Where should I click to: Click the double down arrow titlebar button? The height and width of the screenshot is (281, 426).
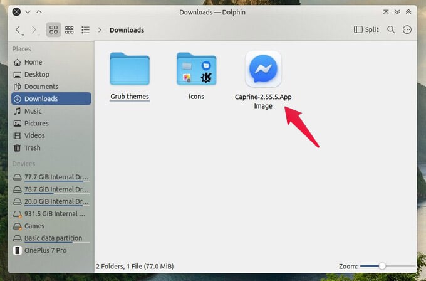click(397, 12)
